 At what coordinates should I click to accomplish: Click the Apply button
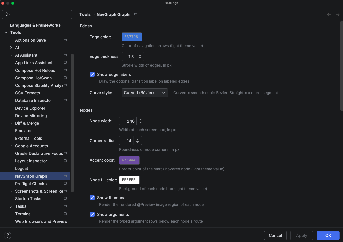click(302, 235)
